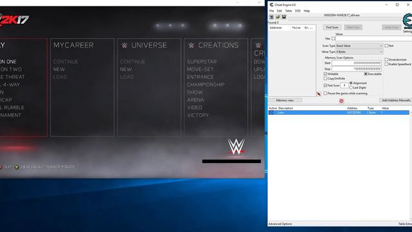Viewport: 412px width, 232px height.
Task: Select ARENA under CREATIONS
Action: tap(196, 100)
